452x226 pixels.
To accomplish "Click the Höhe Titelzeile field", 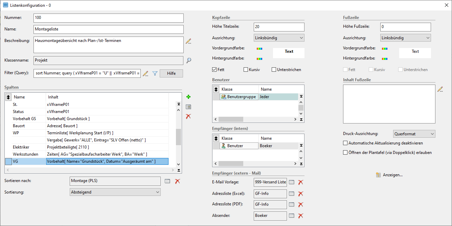I will point(279,27).
